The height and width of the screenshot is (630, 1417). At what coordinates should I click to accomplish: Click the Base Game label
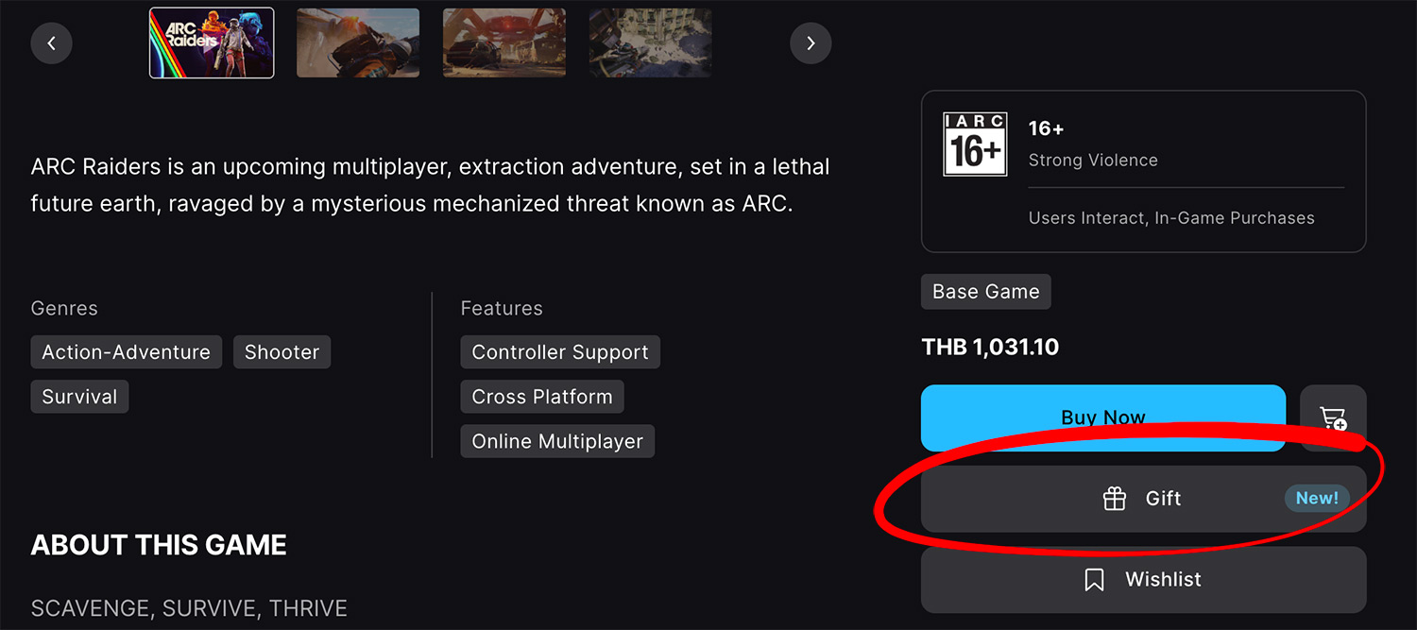coord(985,292)
